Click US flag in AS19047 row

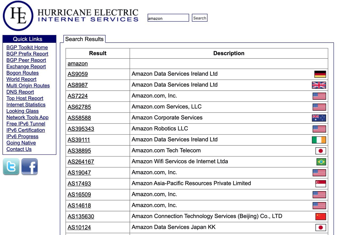click(x=319, y=173)
